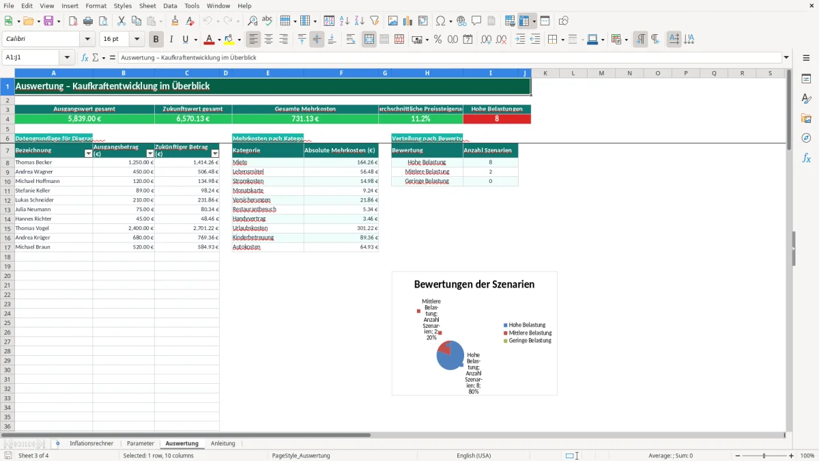Open filter dropdown for Bezeichnung column
This screenshot has width=819, height=461.
88,154
